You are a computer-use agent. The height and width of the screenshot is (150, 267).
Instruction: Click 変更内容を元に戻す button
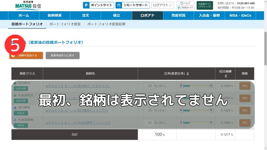(63, 55)
